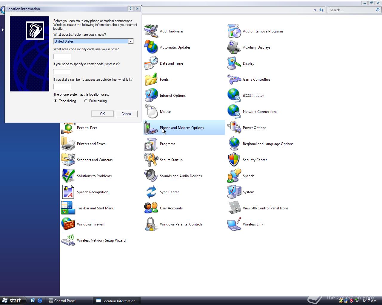Open the Sounds and Audio Devices icon
This screenshot has height=305, width=382.
tap(151, 176)
